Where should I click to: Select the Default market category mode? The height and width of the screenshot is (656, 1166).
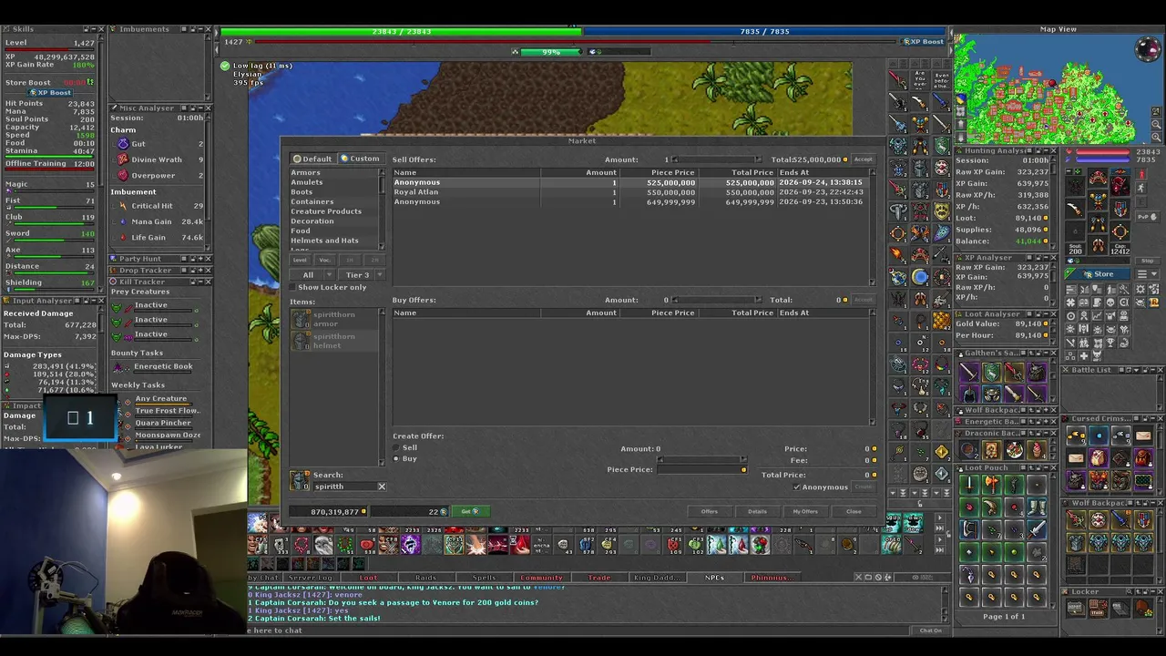point(312,159)
